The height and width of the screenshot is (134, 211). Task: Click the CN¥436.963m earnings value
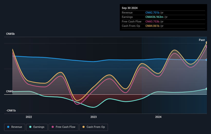coord(154,17)
